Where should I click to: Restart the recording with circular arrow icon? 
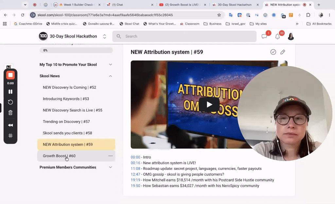point(10,102)
